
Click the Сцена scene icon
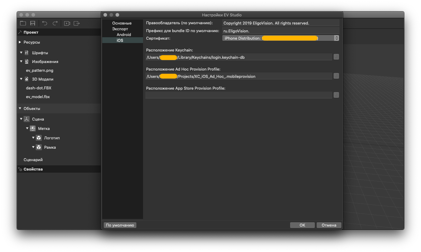[26, 119]
